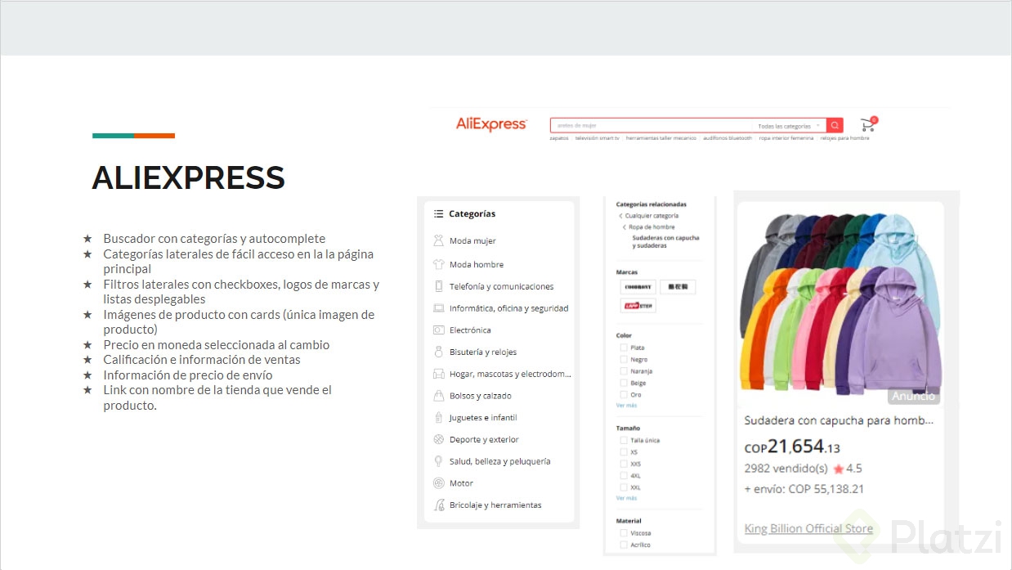Select the LAPPSTER brand logo filter
The image size is (1012, 570).
638,306
